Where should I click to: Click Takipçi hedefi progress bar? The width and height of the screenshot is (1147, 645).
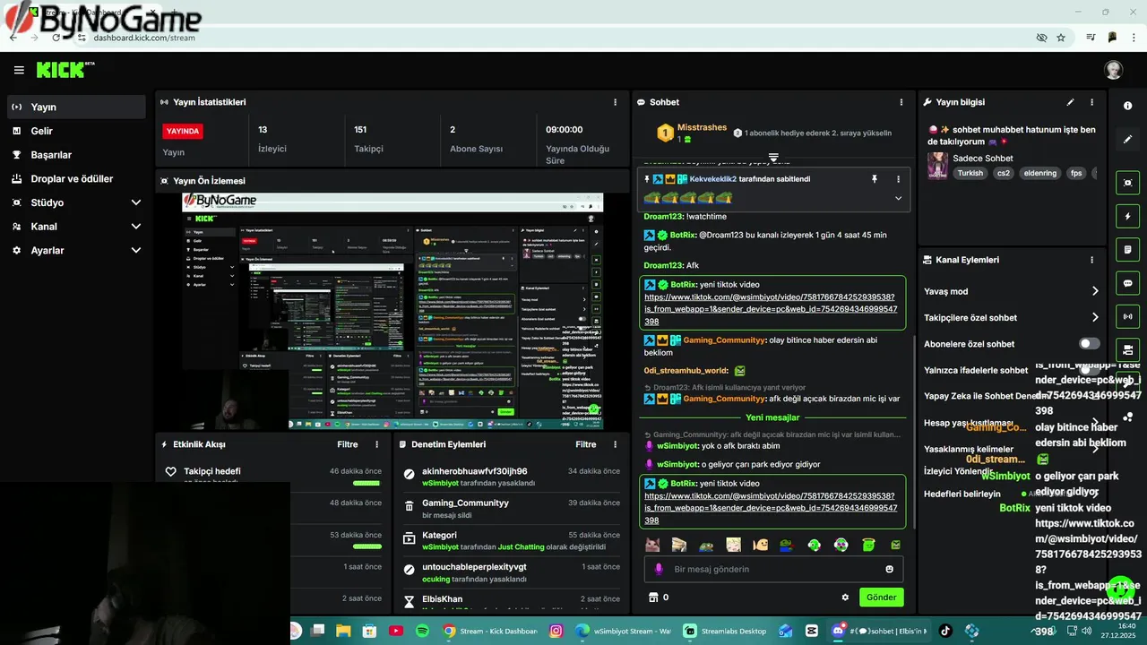point(367,483)
